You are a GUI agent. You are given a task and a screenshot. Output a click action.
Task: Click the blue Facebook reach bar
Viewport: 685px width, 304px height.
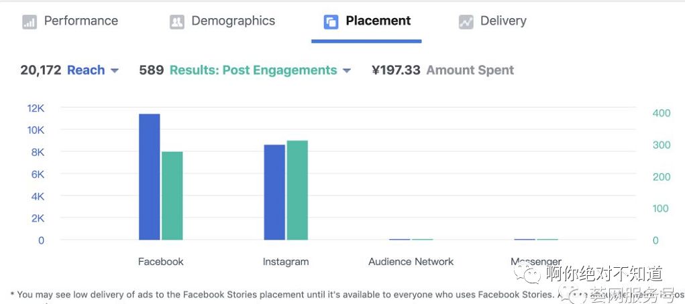150,177
